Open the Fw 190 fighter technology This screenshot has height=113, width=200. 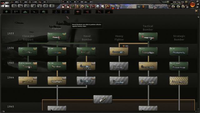tap(57, 66)
